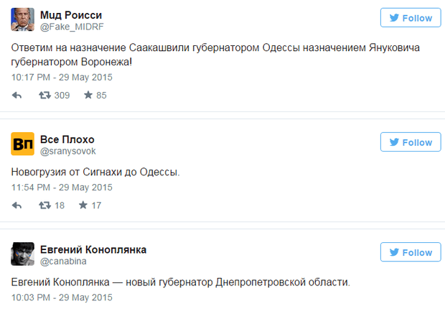Open the 10:17 PM tweet timestamp
The image size is (445, 309).
62,75
